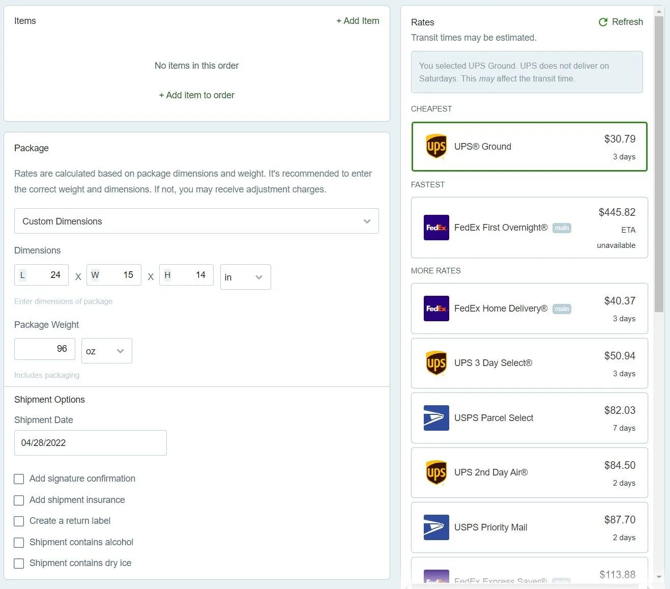Open the Custom Dimensions package dropdown
Image resolution: width=670 pixels, height=589 pixels.
[196, 221]
